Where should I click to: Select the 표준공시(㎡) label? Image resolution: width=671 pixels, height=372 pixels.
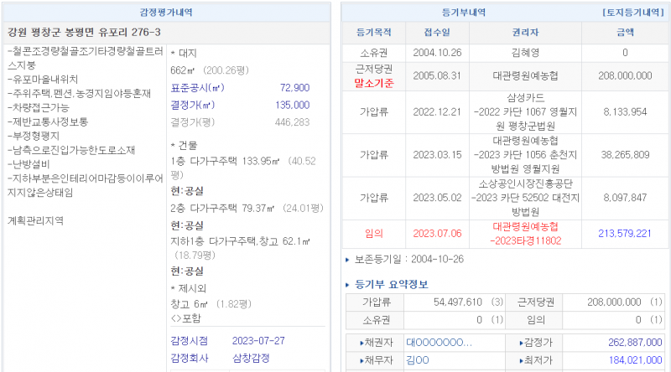click(197, 88)
